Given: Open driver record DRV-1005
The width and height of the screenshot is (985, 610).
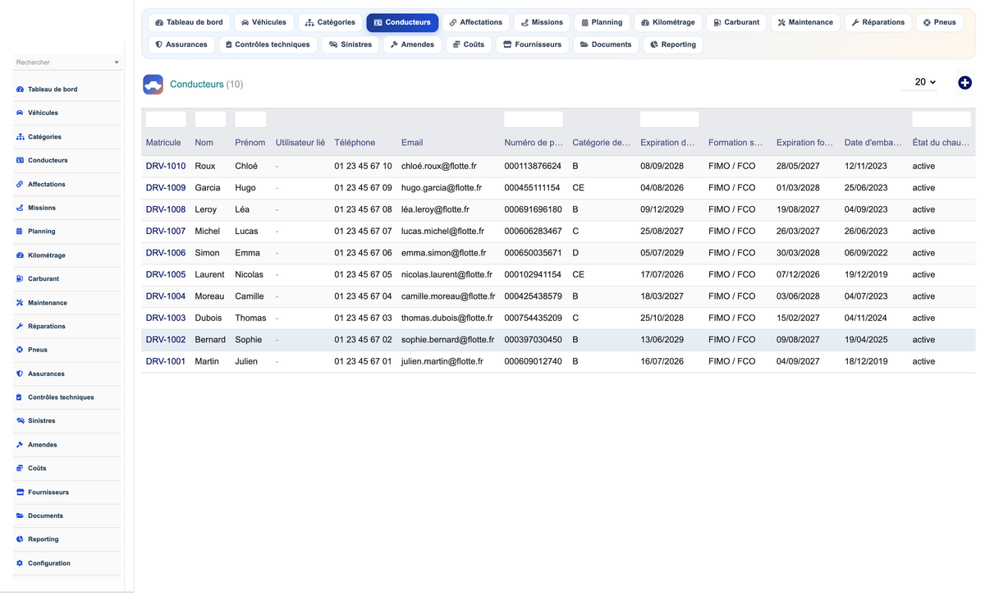Looking at the screenshot, I should pyautogui.click(x=166, y=275).
